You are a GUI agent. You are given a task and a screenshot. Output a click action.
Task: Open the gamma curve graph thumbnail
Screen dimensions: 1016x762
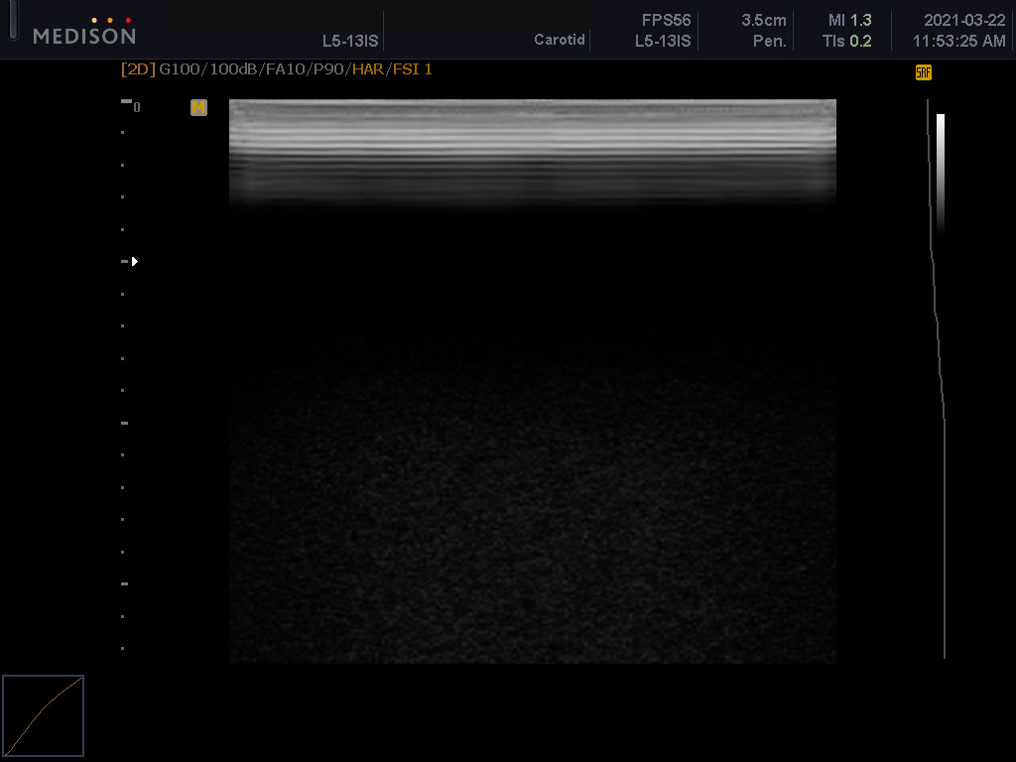point(43,715)
